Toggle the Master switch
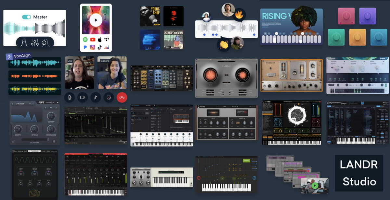The height and width of the screenshot is (200, 390). click(27, 17)
